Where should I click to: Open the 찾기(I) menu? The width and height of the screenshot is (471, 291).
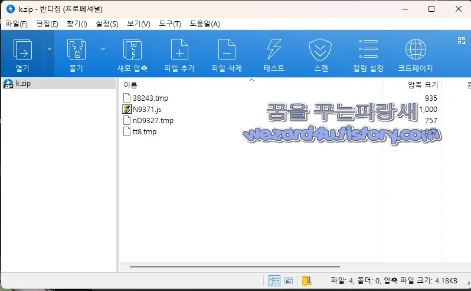coord(77,24)
